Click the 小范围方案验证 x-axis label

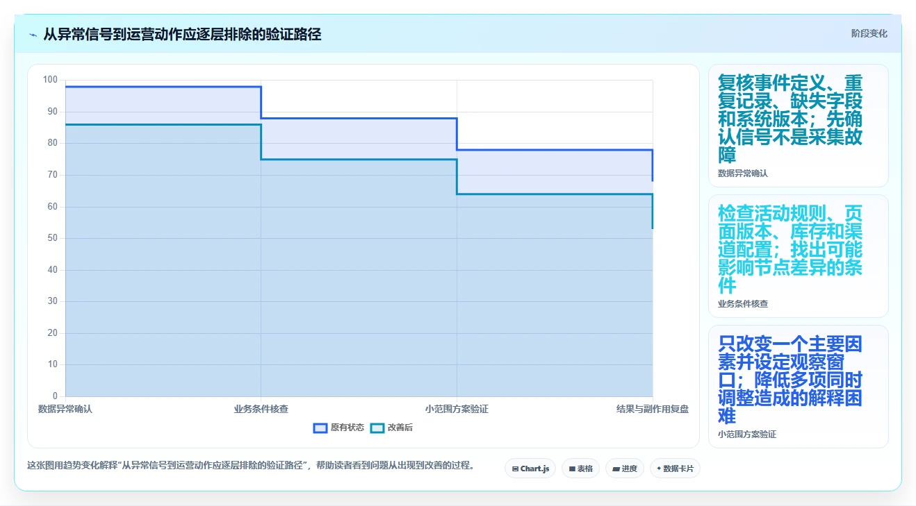pyautogui.click(x=457, y=409)
